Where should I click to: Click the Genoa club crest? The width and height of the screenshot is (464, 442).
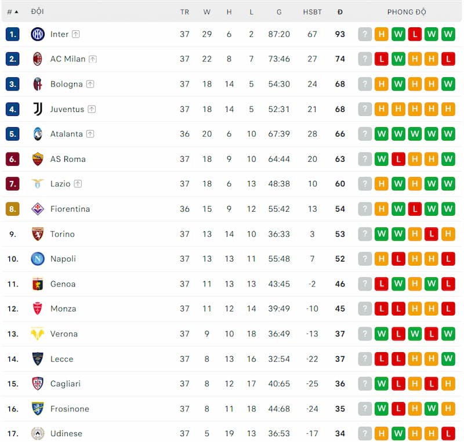pyautogui.click(x=38, y=284)
